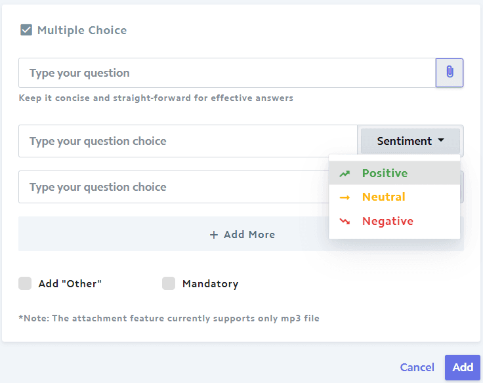This screenshot has height=383, width=483.
Task: Click the red downward trend Negative icon
Action: coord(345,221)
